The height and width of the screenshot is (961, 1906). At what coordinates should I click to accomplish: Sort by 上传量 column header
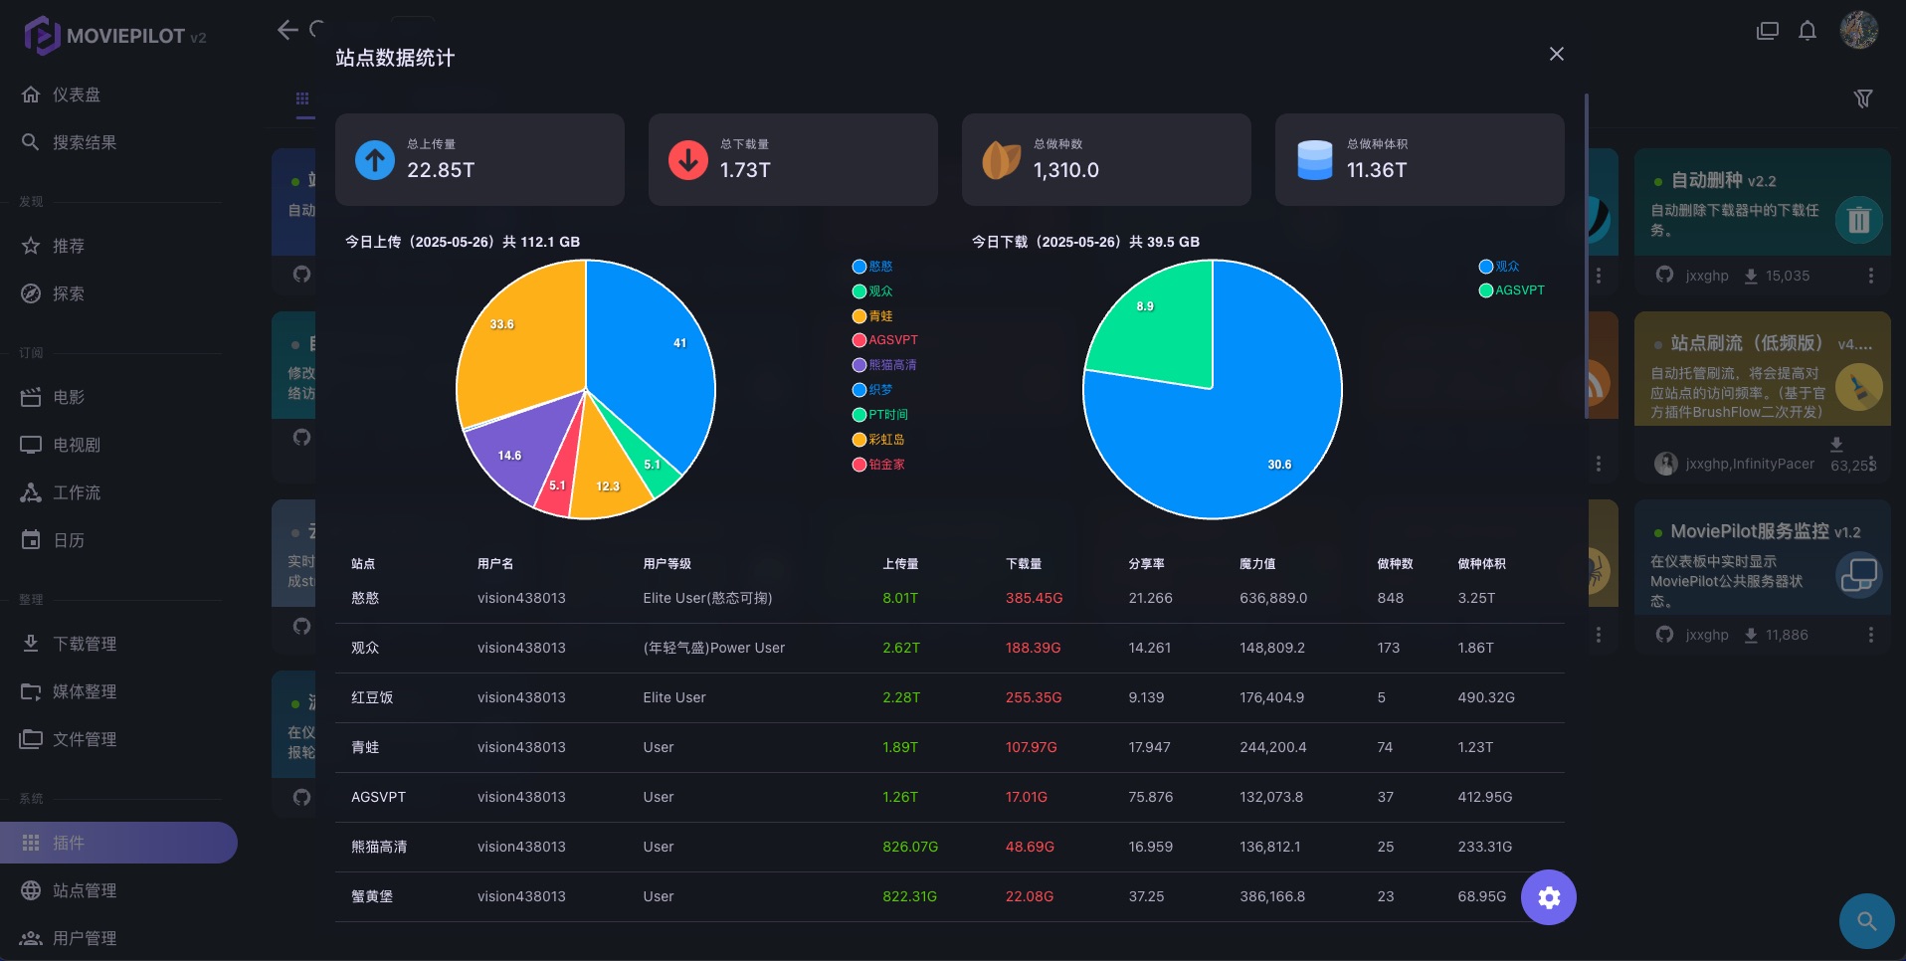point(900,564)
